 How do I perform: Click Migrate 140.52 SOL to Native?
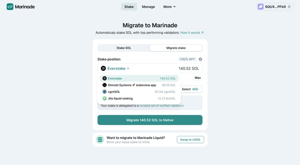click(150, 120)
